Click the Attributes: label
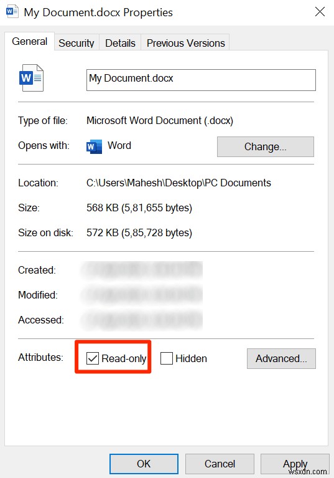The image size is (334, 478). point(40,357)
